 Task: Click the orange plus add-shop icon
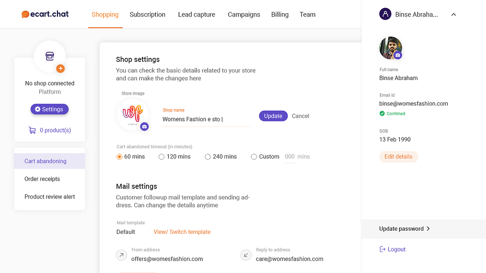pos(60,69)
